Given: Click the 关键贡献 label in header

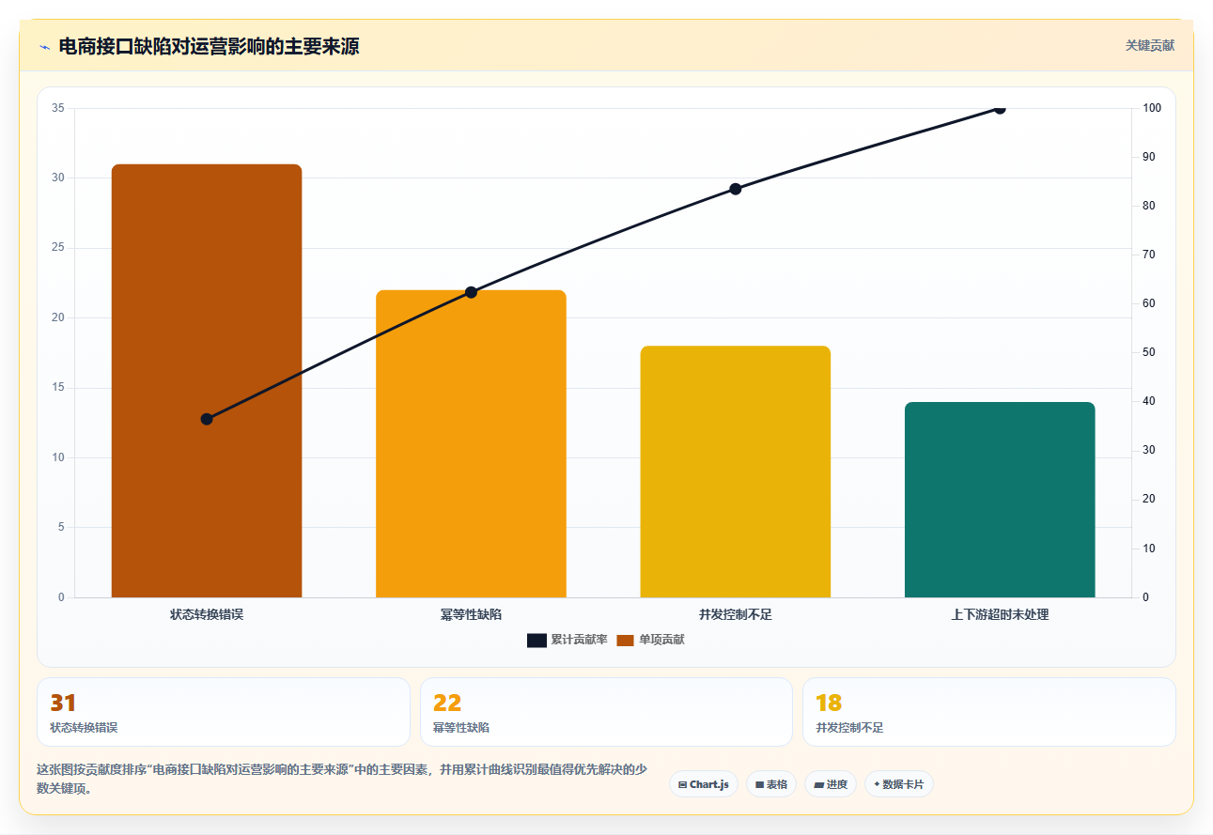Looking at the screenshot, I should (x=1150, y=45).
